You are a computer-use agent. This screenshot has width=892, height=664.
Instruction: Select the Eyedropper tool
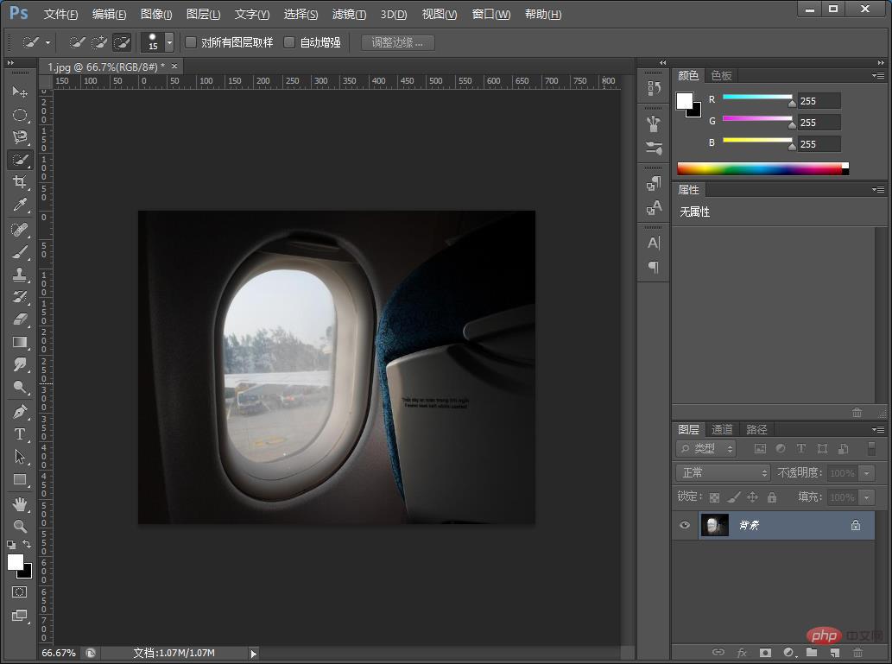[20, 205]
